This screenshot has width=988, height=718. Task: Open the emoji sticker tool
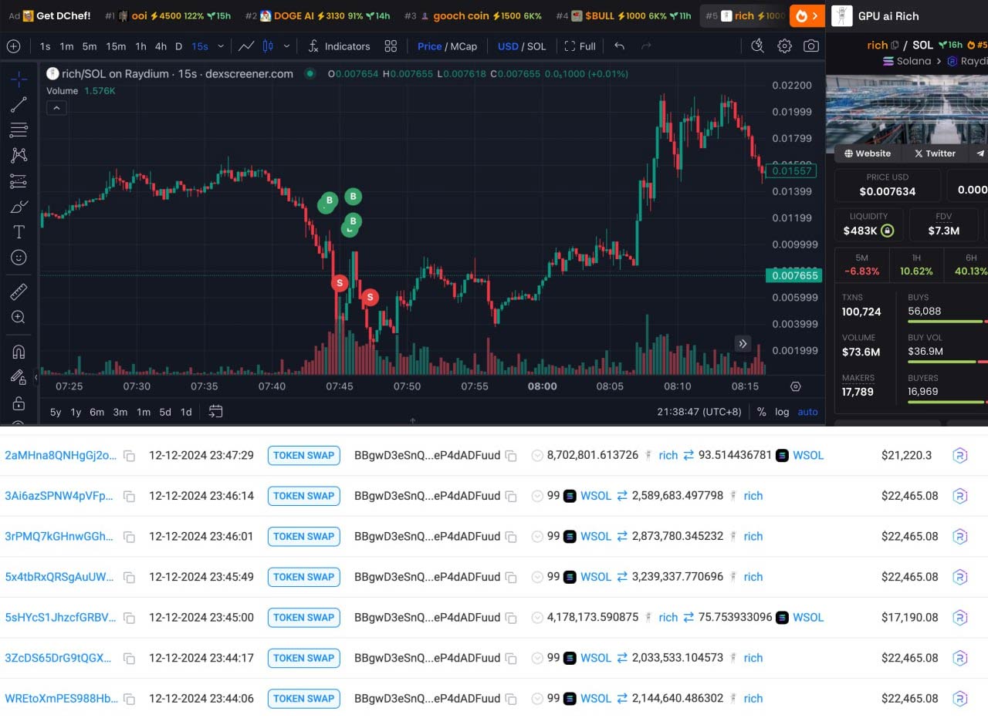coord(19,258)
